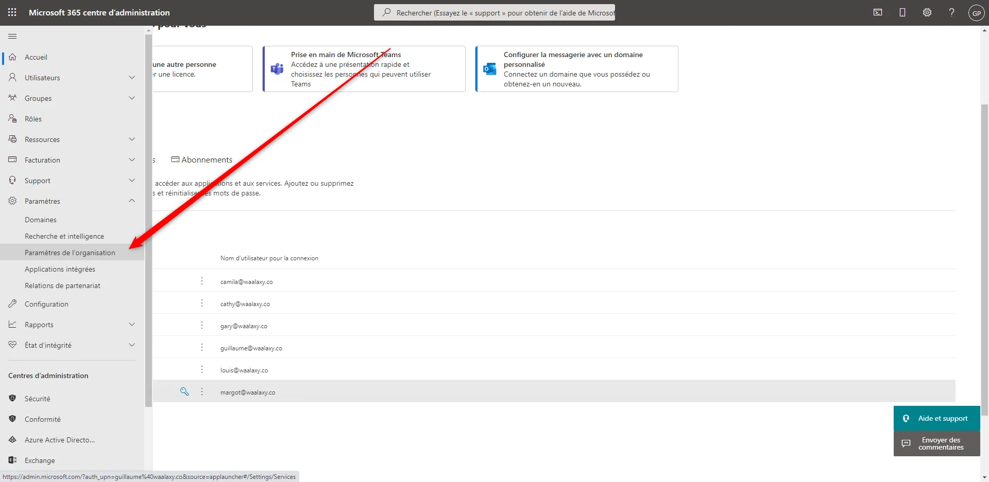Open the Configurer la messagerie card
The width and height of the screenshot is (989, 482).
[577, 69]
